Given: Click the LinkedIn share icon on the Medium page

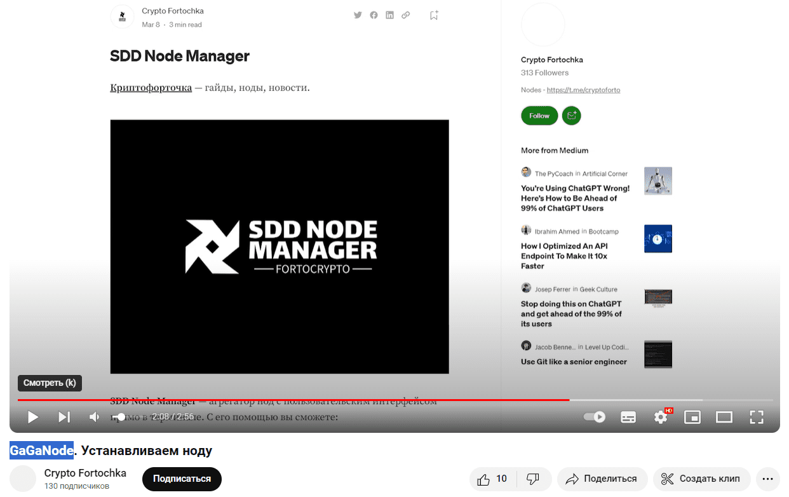Looking at the screenshot, I should (389, 15).
